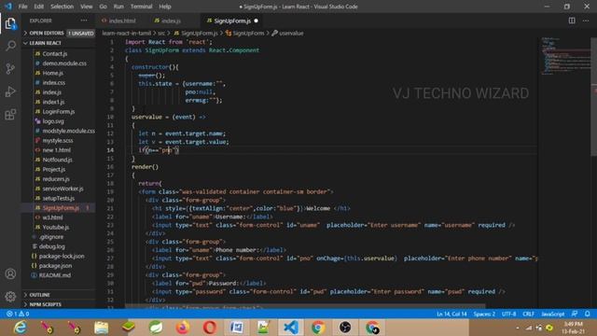597x336 pixels.
Task: Click the code minimap preview
Action: 565,56
